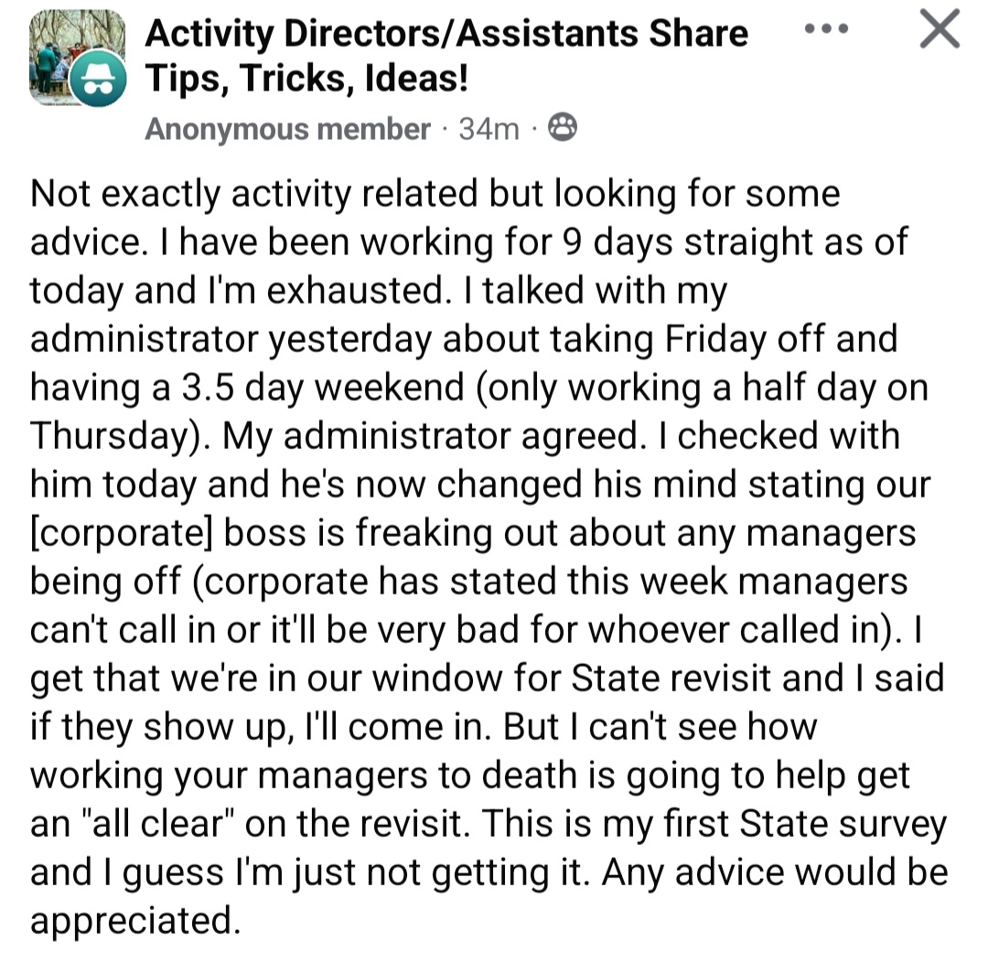Click the group audience privacy icon
This screenshot has width=988, height=962.
pyautogui.click(x=562, y=128)
